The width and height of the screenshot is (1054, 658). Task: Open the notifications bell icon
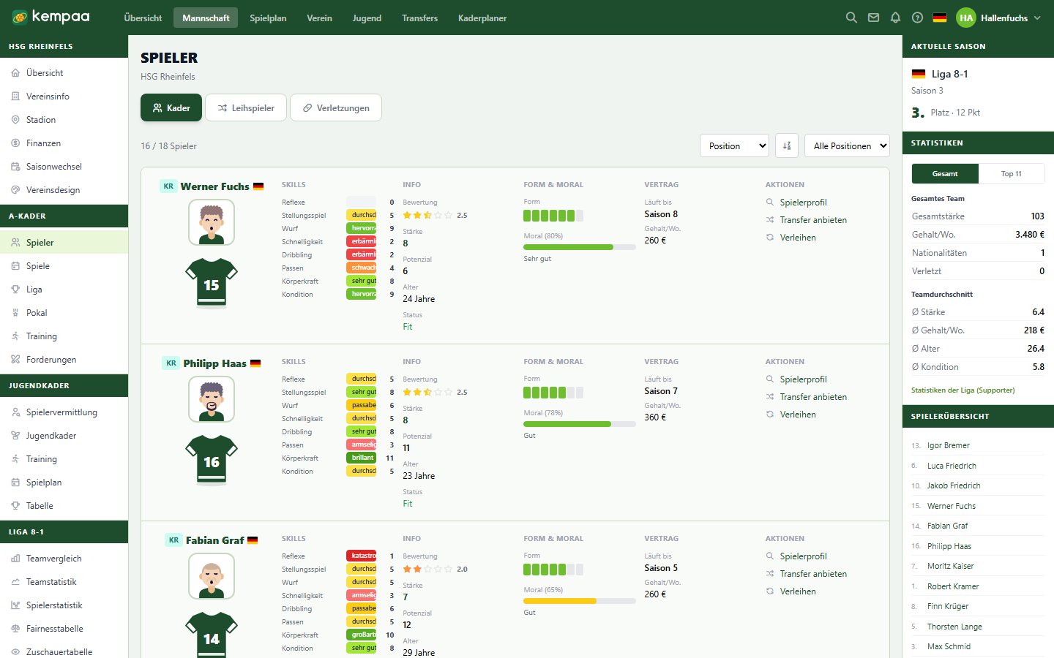pos(895,18)
